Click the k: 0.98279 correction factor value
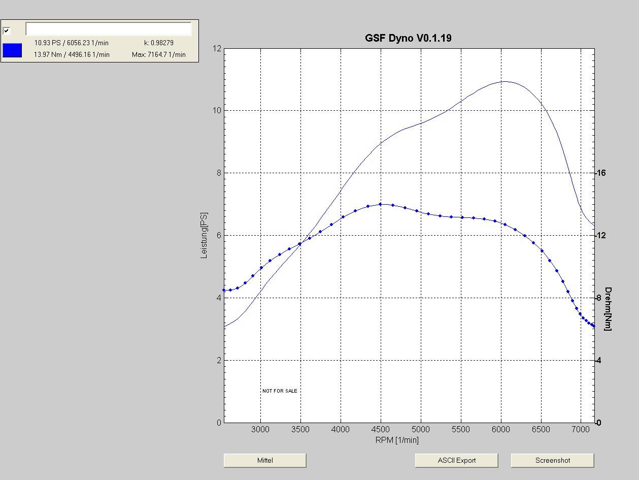This screenshot has height=480, width=639. [x=158, y=43]
